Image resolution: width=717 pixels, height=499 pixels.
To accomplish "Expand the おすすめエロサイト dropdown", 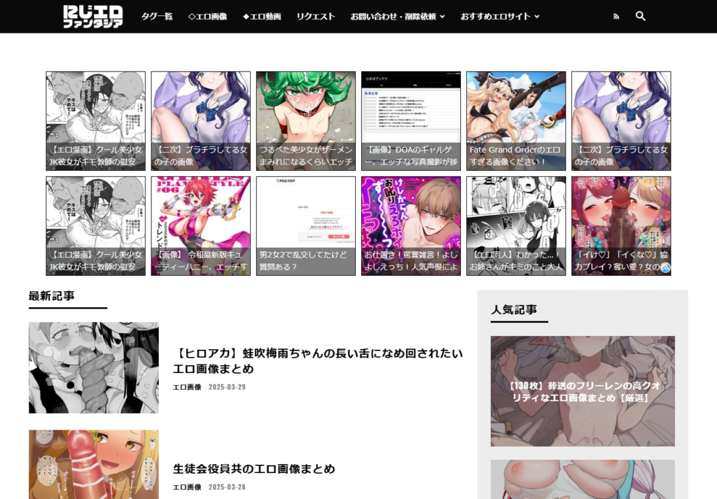I will click(500, 17).
